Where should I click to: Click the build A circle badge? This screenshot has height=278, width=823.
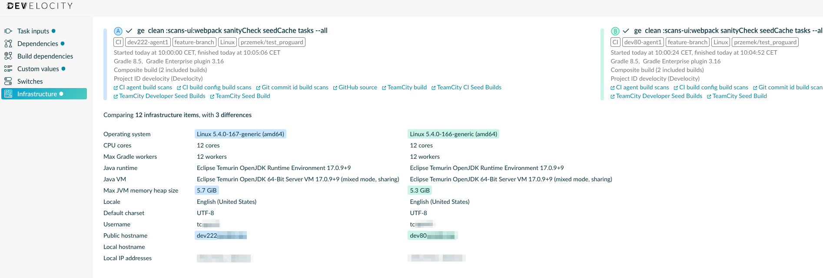coord(118,31)
